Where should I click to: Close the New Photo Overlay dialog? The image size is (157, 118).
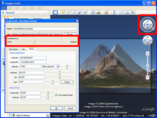point(77,21)
